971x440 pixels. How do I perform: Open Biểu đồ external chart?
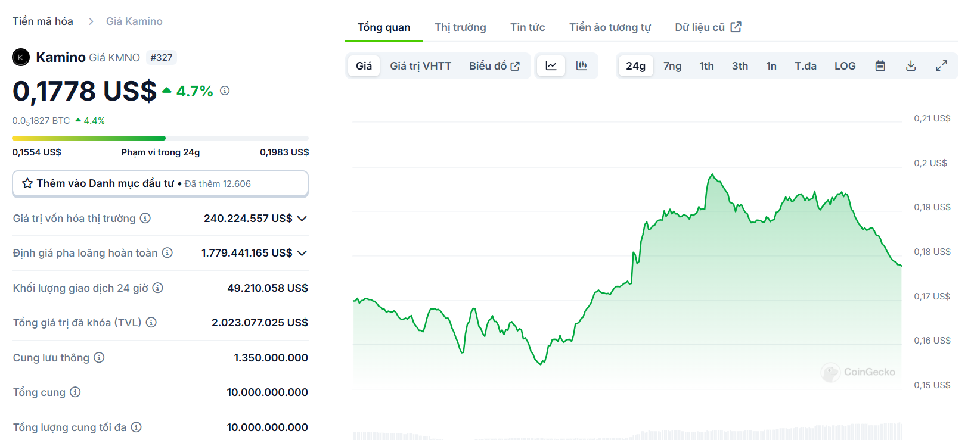[x=494, y=66]
